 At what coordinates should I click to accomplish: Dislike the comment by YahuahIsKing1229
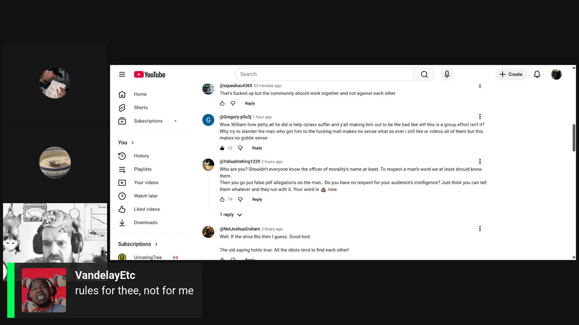[240, 200]
